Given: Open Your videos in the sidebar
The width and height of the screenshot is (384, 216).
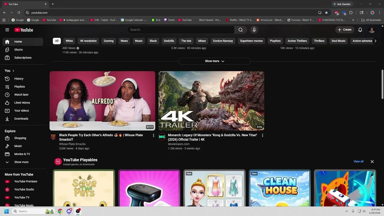Looking at the screenshot, I should tap(23, 111).
